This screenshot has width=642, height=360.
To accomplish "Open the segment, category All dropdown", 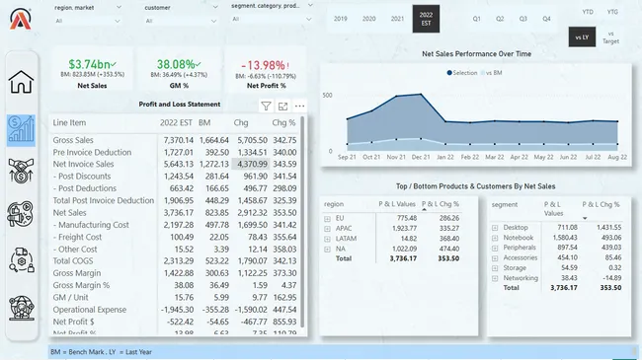I will 272,19.
